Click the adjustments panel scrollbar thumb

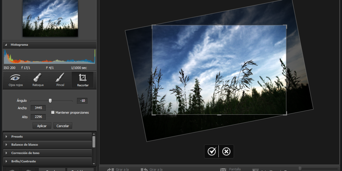94,142
